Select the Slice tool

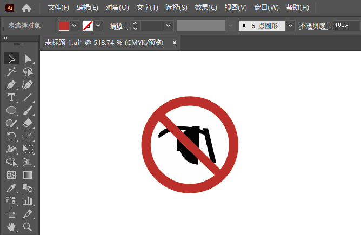pos(28,214)
